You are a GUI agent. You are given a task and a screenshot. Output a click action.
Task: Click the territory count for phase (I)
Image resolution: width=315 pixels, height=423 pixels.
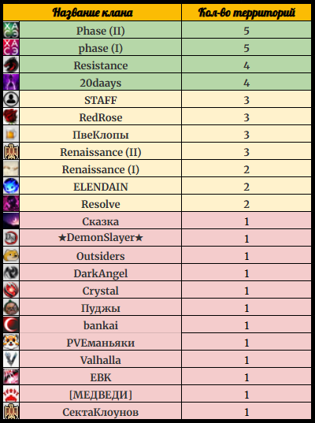pos(246,48)
